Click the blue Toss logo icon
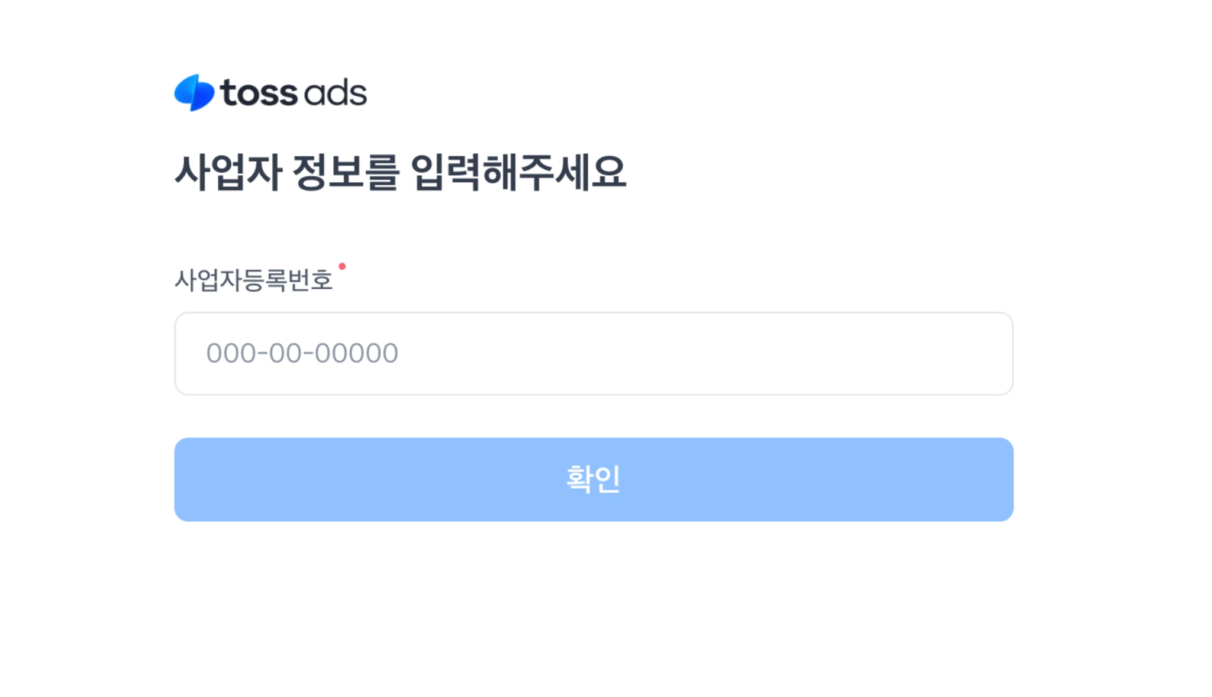 (194, 92)
